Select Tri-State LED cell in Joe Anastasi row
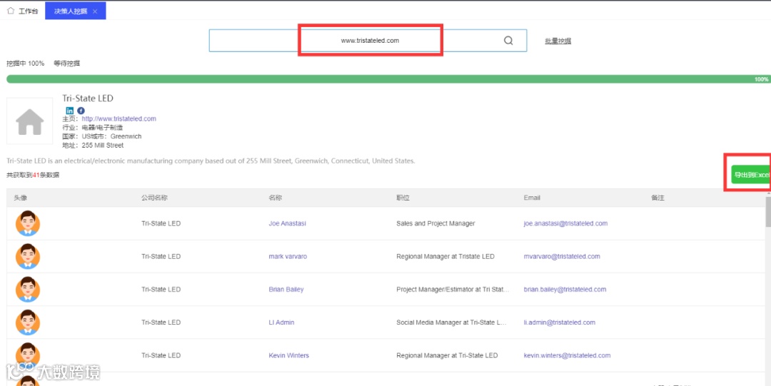Viewport: 771px width, 386px height. (161, 223)
